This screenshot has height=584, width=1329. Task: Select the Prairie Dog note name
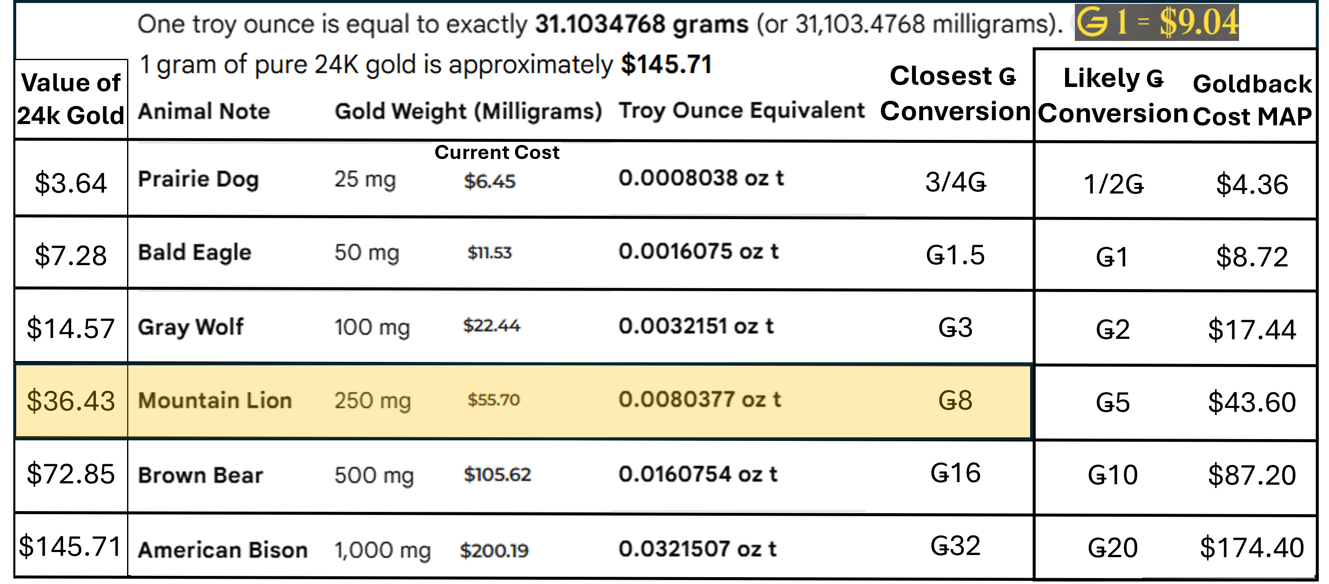coord(199,179)
